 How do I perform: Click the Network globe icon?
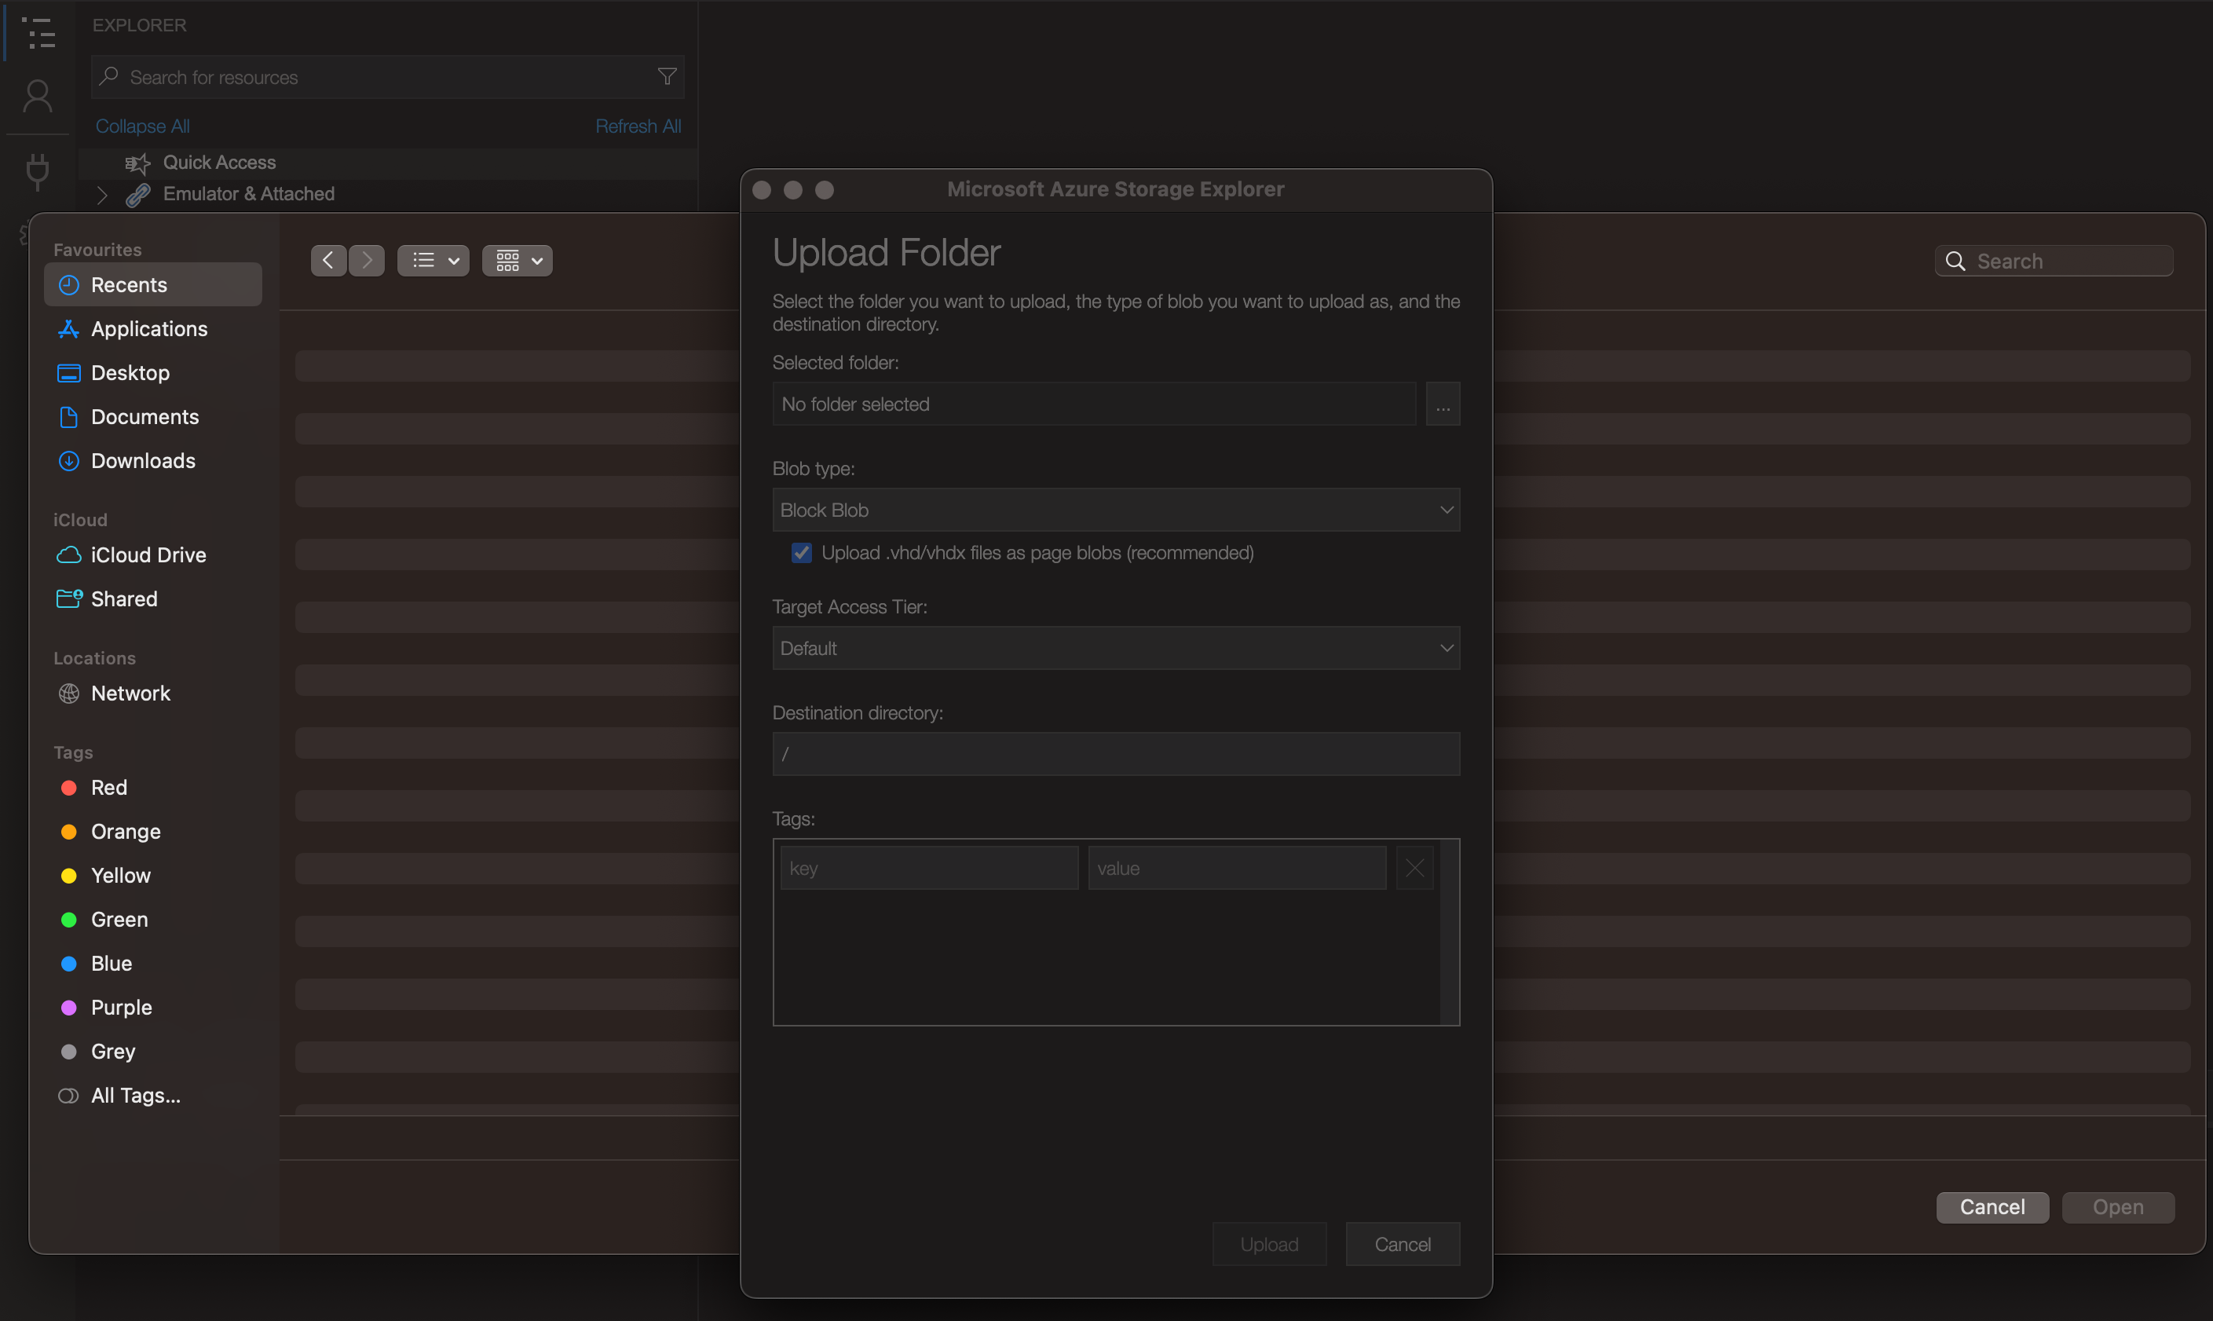pyautogui.click(x=68, y=693)
